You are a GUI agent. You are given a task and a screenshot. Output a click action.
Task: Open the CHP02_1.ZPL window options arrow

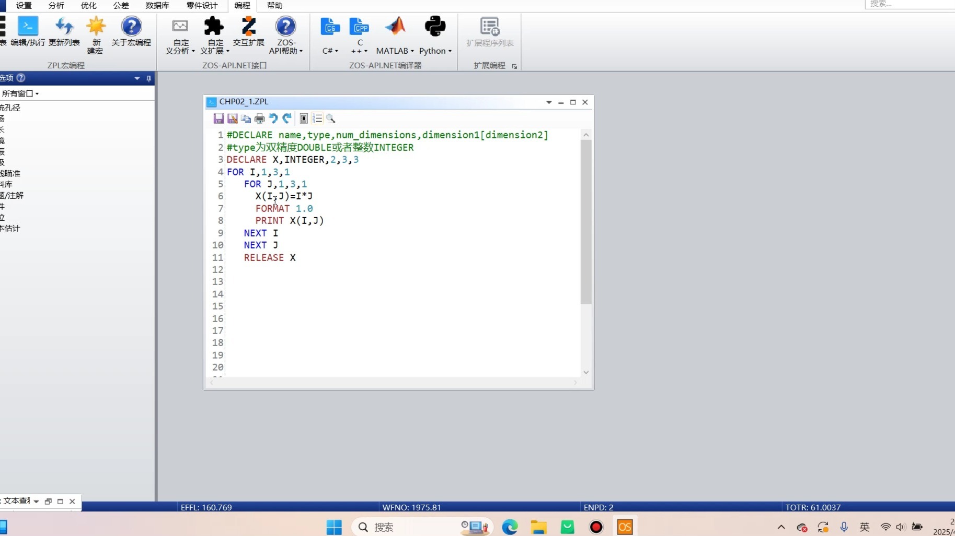(549, 102)
